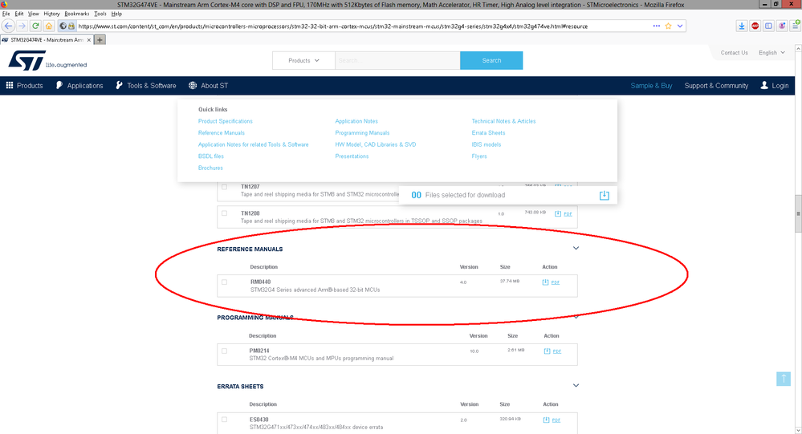This screenshot has height=434, width=802.
Task: Close the STM32G474VE tab
Action: coord(89,40)
